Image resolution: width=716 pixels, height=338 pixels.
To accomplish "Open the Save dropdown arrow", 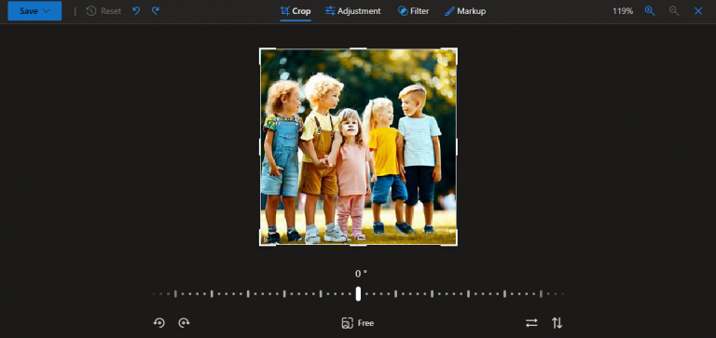I will [47, 11].
